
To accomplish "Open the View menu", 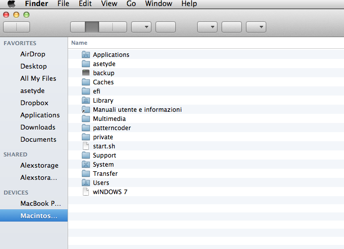I will coord(109,4).
